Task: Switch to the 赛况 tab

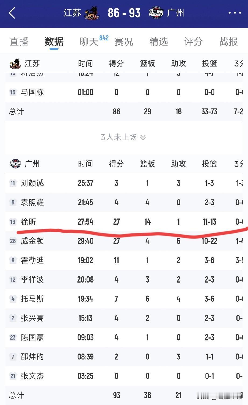Action: coord(124,42)
